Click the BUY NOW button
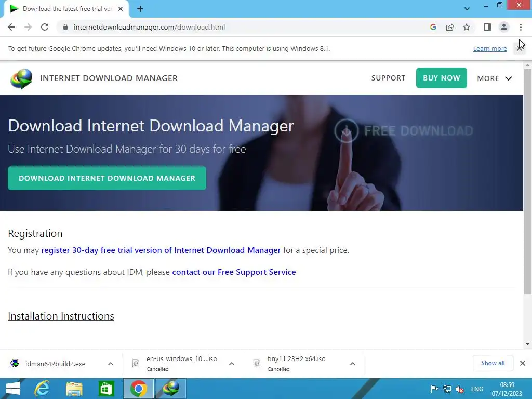Viewport: 532px width, 399px height. pyautogui.click(x=442, y=78)
